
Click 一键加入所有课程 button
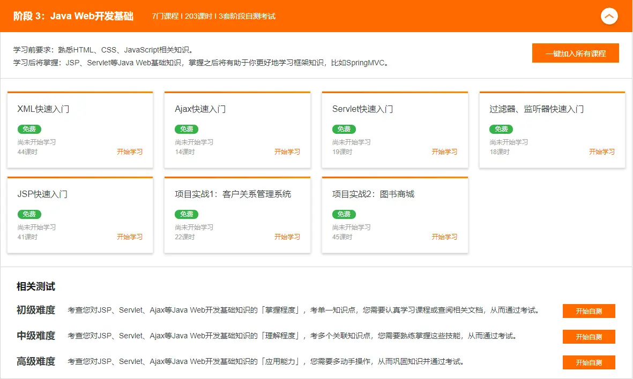[575, 53]
